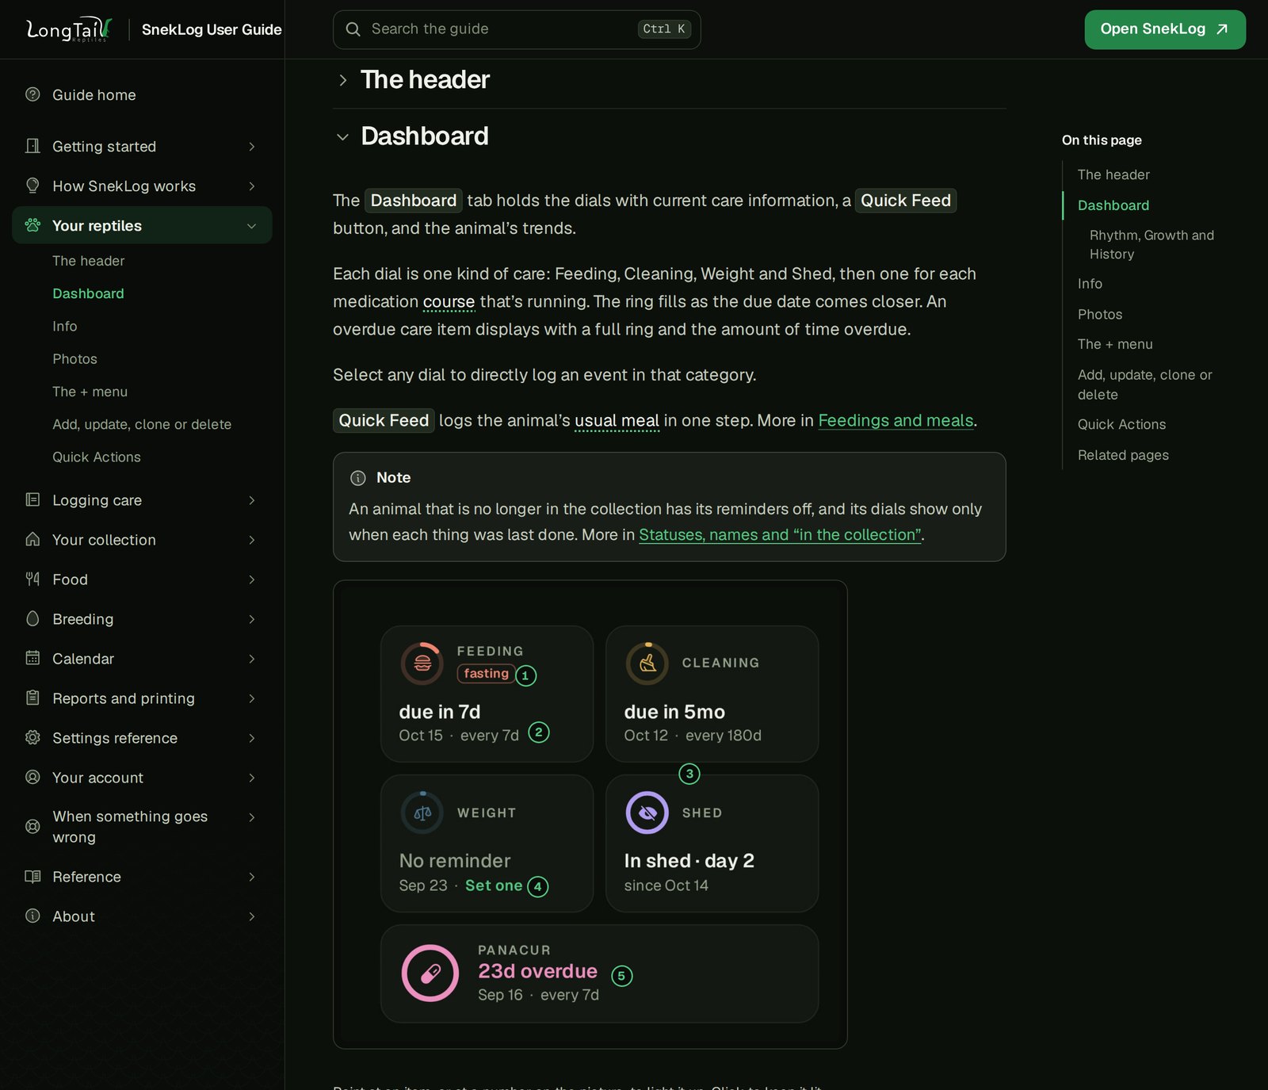Select the Weight dial scale icon
The image size is (1268, 1090).
pyautogui.click(x=422, y=813)
